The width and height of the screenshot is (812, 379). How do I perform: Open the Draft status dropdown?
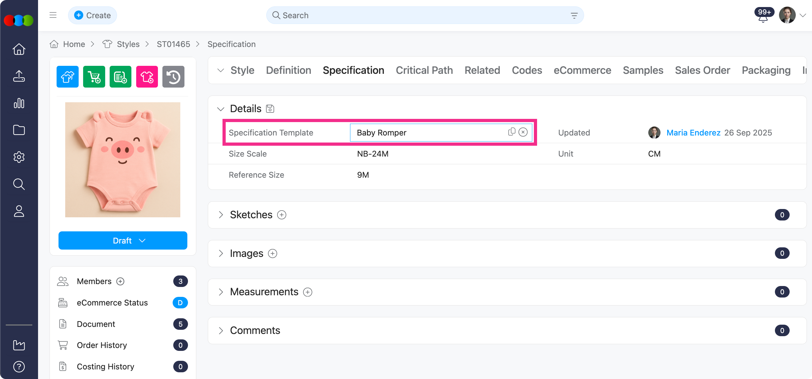tap(123, 241)
